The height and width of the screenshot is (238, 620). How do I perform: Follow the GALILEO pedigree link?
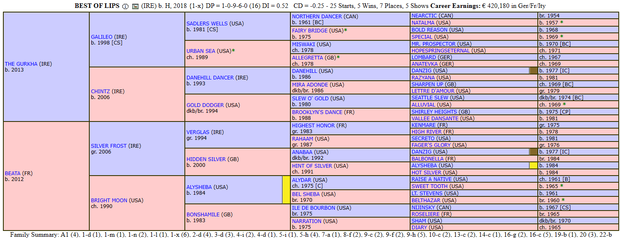[102, 37]
